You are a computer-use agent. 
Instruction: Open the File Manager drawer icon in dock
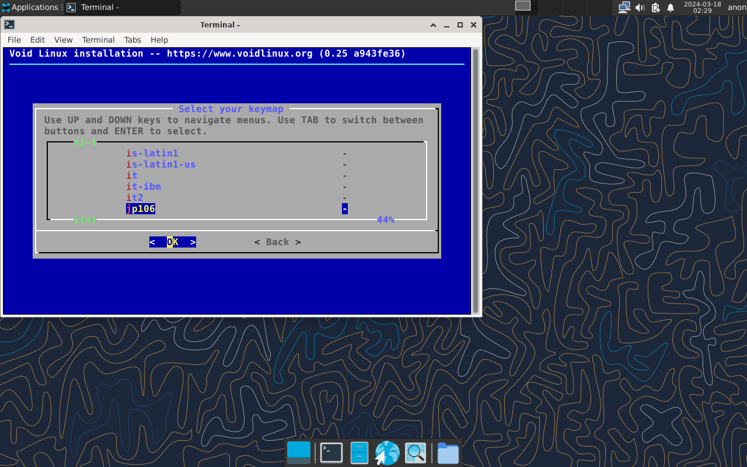click(x=359, y=453)
